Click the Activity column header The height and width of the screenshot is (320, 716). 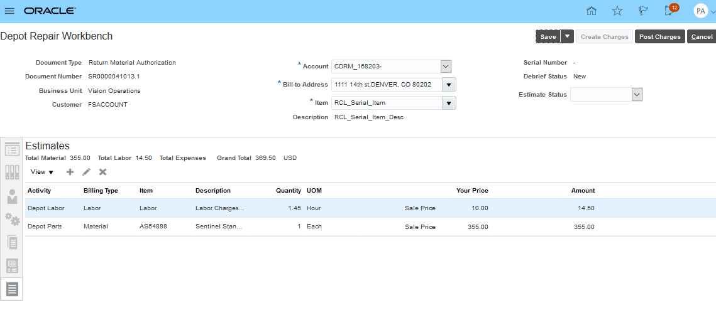pos(39,191)
